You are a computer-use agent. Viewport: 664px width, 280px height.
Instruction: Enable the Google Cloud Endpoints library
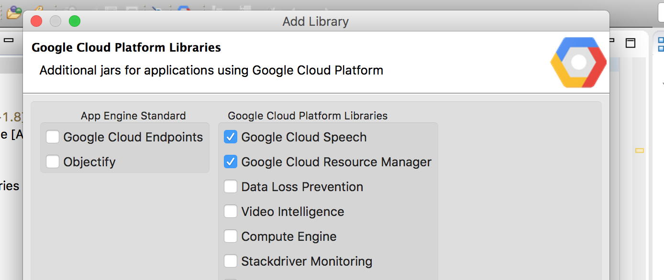pos(53,137)
